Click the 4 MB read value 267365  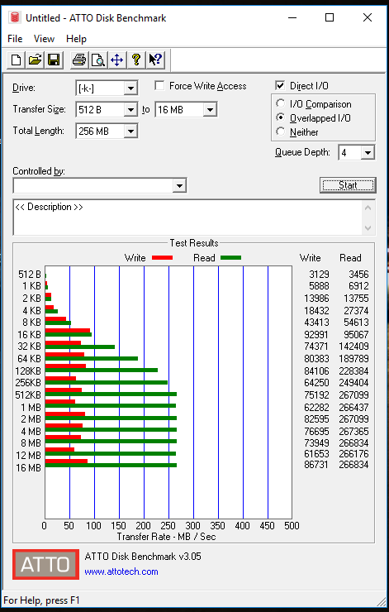(353, 431)
